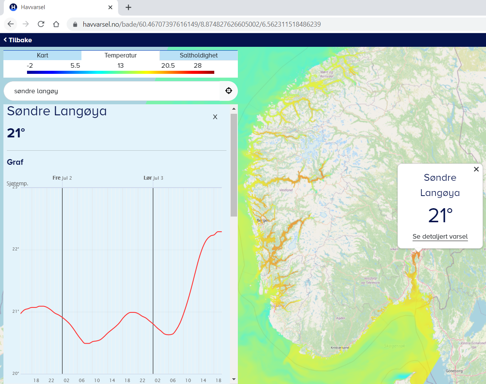Click the 21° temperature reading in the popup
The height and width of the screenshot is (384, 486).
[440, 215]
